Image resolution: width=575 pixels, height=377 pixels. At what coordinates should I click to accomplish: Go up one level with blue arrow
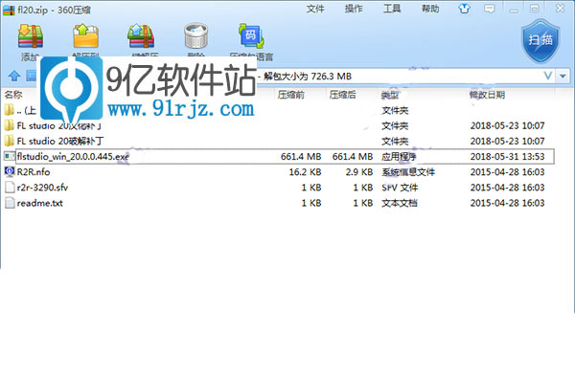[14, 76]
